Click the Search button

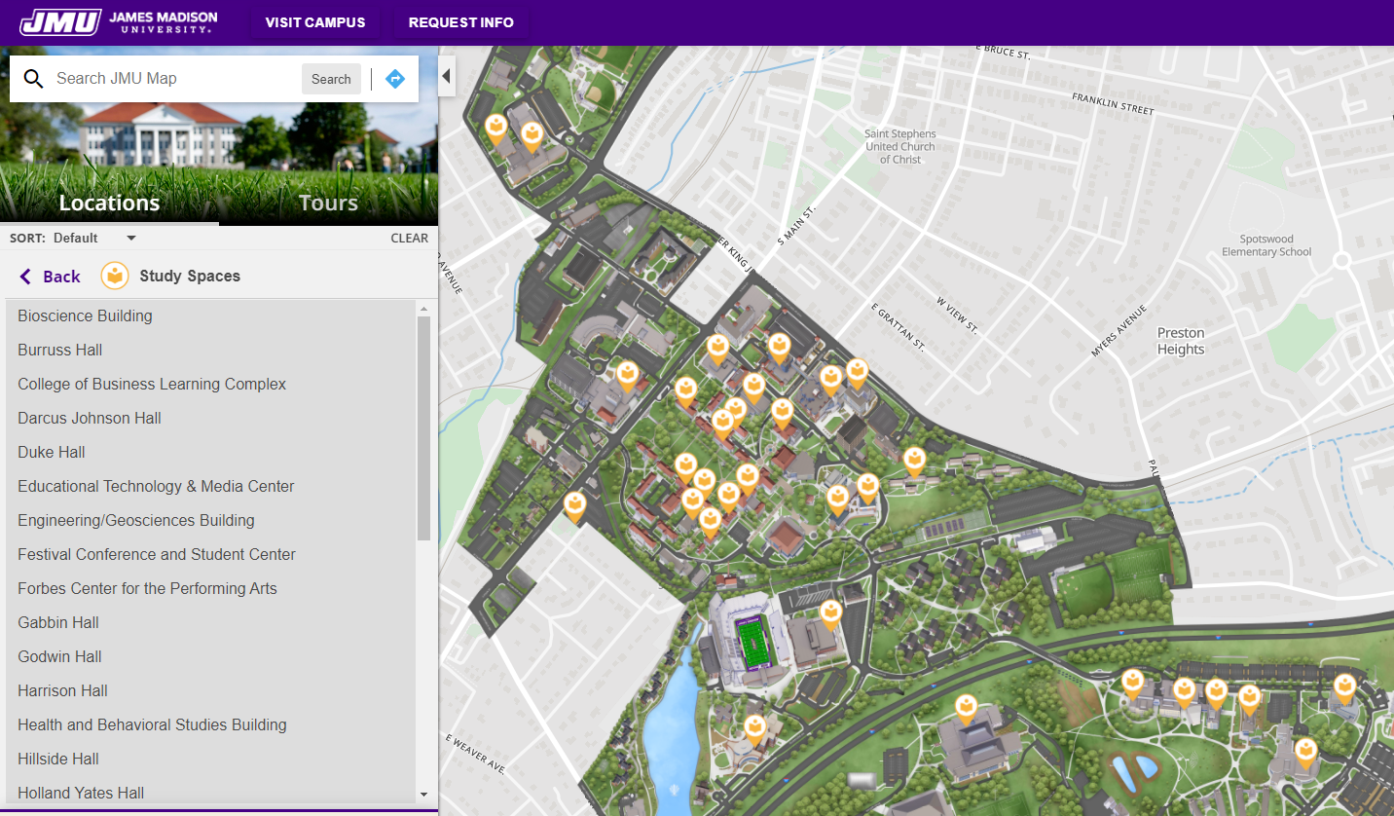pyautogui.click(x=331, y=79)
